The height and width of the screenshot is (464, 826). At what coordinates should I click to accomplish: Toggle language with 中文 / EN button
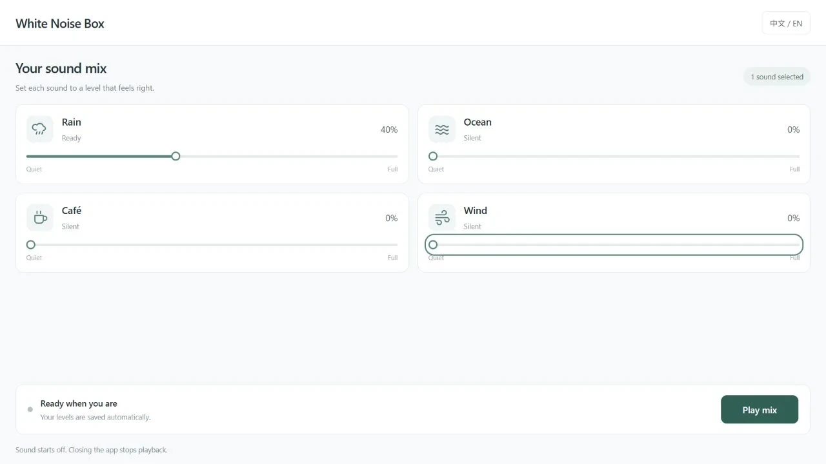point(785,23)
